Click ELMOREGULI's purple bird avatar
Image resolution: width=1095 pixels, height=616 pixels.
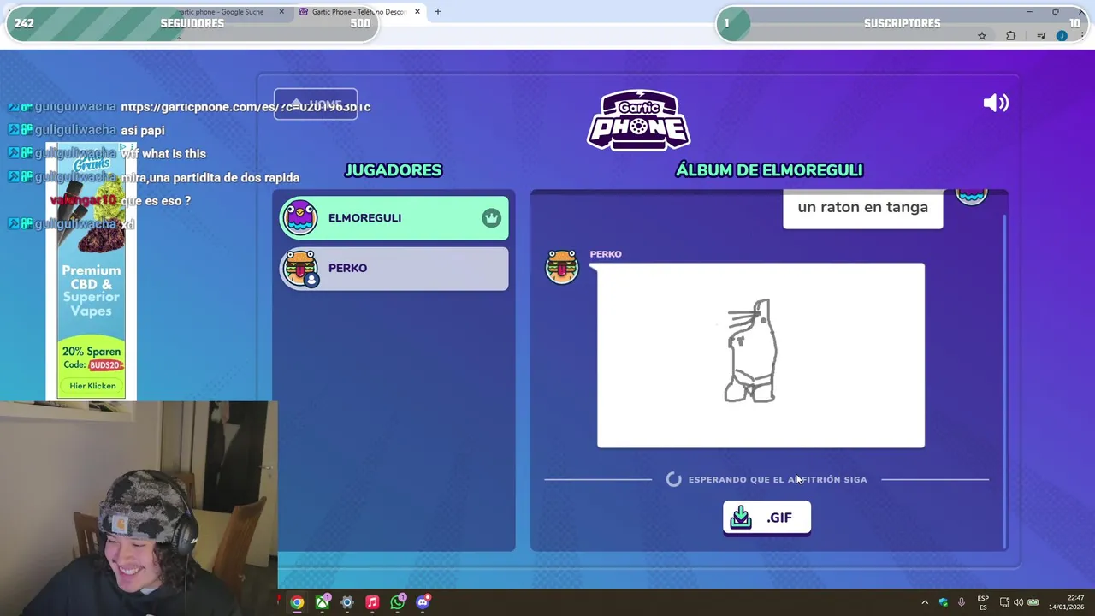299,217
